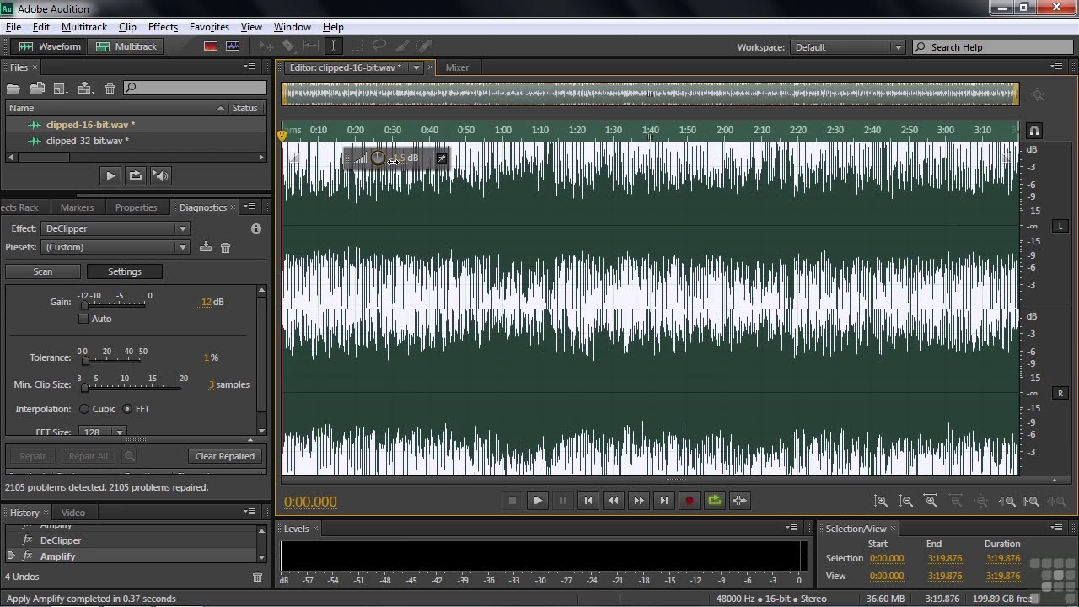Open the Effects menu
1079x607 pixels.
(x=163, y=27)
